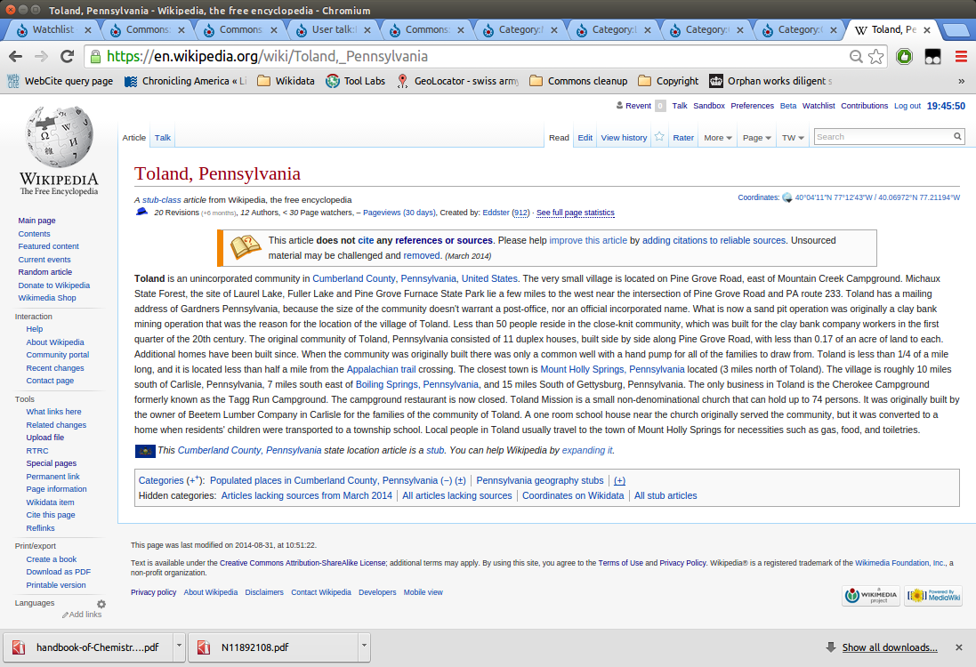Open the Orphan works diligent bookmark icon
This screenshot has height=667, width=976.
click(x=716, y=81)
